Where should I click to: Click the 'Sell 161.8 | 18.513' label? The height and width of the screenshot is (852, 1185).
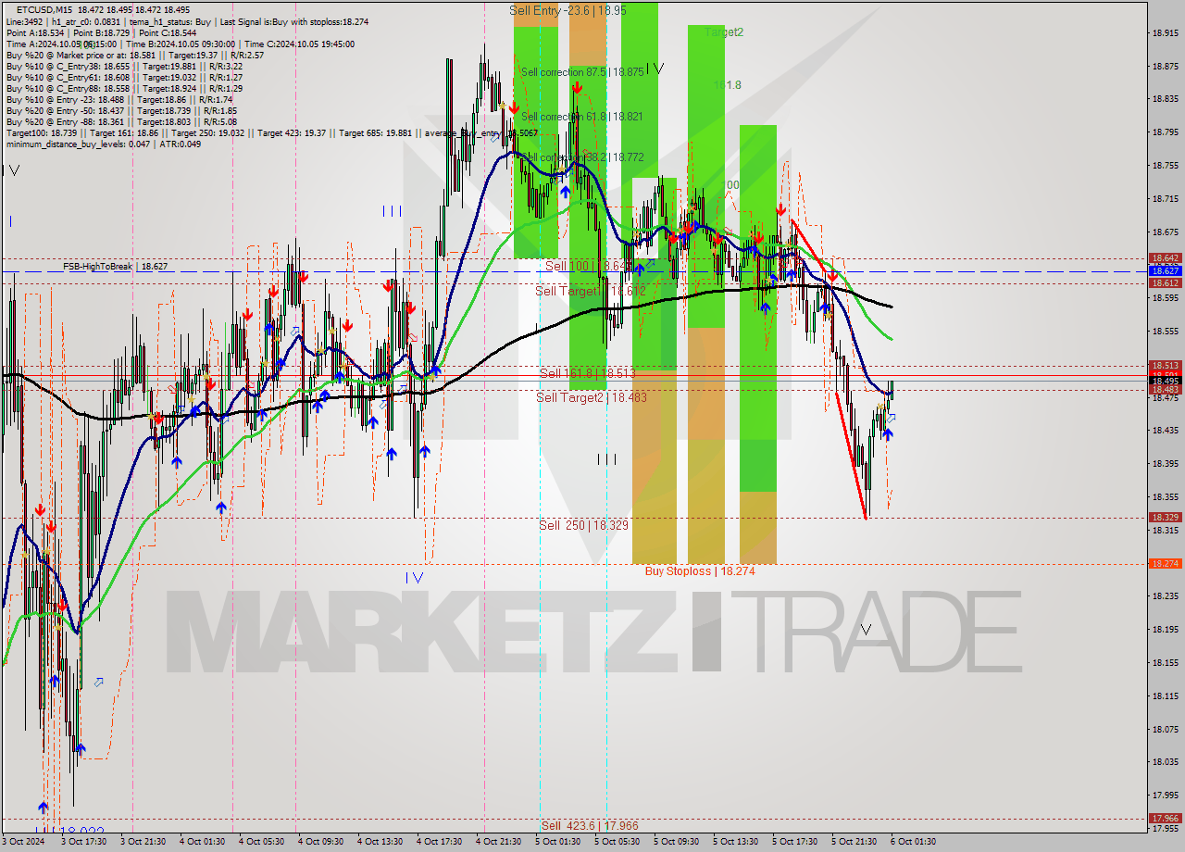coord(587,373)
